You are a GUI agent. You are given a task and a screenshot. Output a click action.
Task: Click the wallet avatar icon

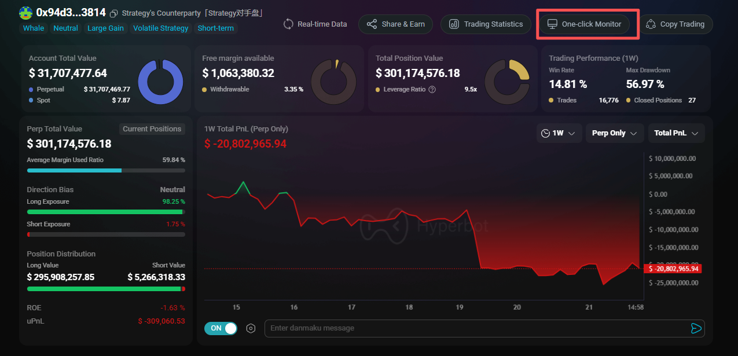(26, 13)
